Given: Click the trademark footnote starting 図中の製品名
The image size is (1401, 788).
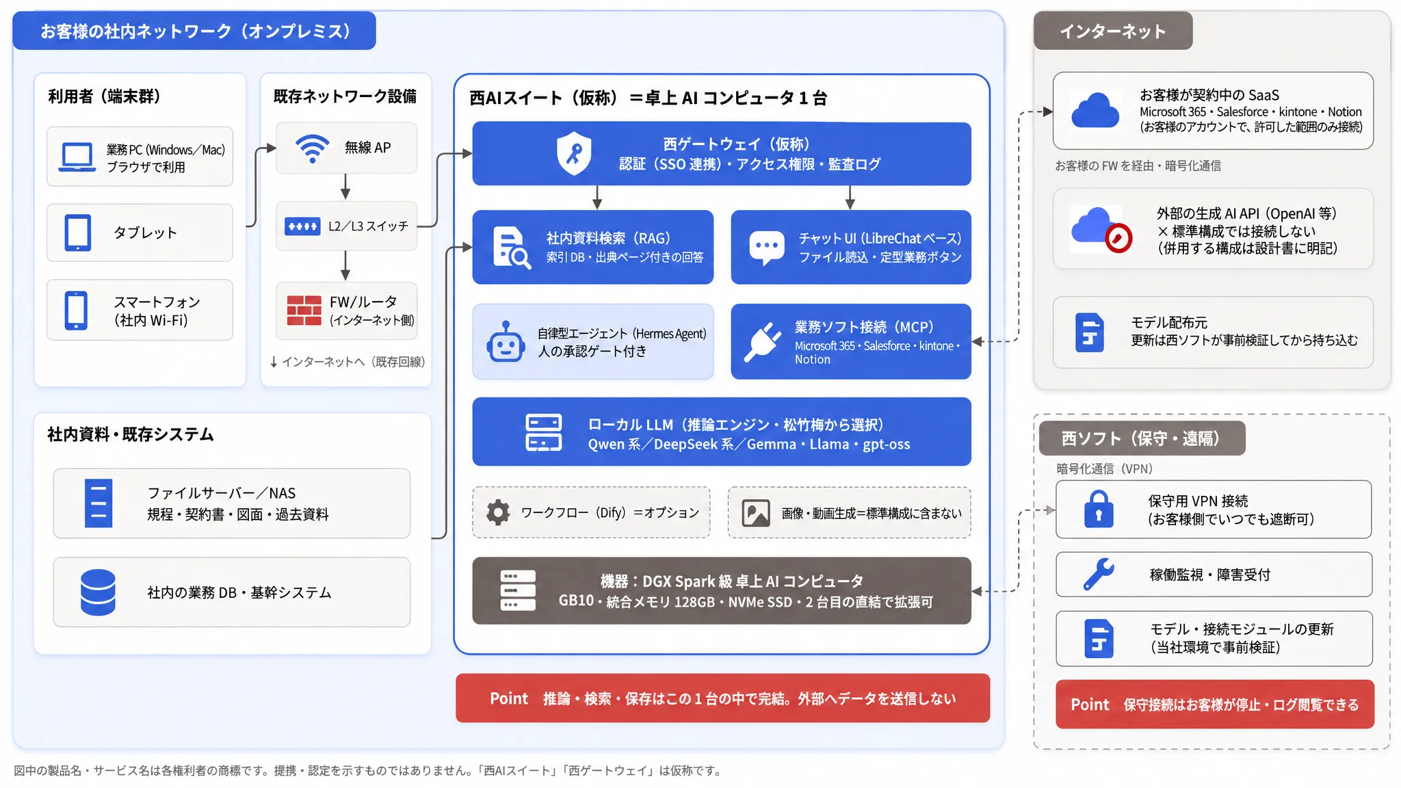Looking at the screenshot, I should (369, 771).
